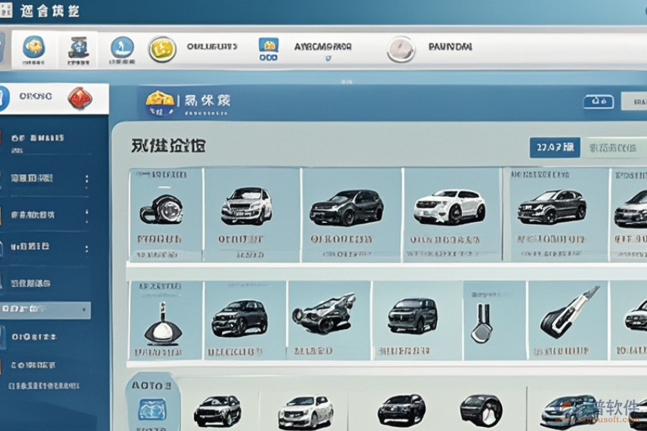Click the yellow logo icon in content header
This screenshot has height=431, width=647.
(x=160, y=103)
